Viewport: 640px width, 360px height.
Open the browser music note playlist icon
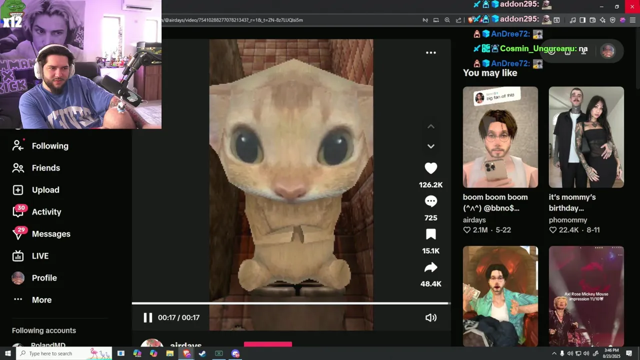572,20
